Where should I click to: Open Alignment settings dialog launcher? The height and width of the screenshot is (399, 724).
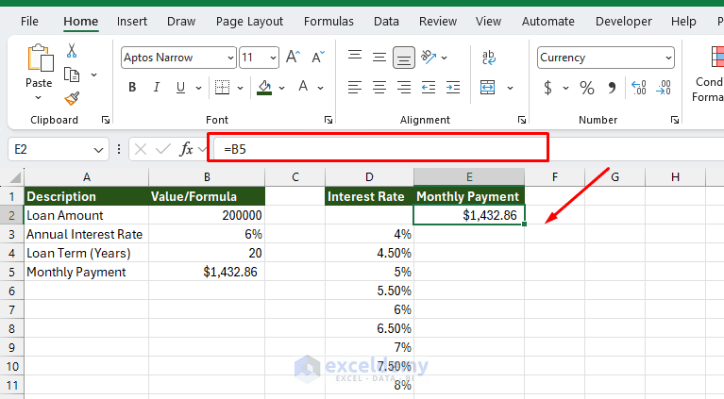[x=522, y=120]
